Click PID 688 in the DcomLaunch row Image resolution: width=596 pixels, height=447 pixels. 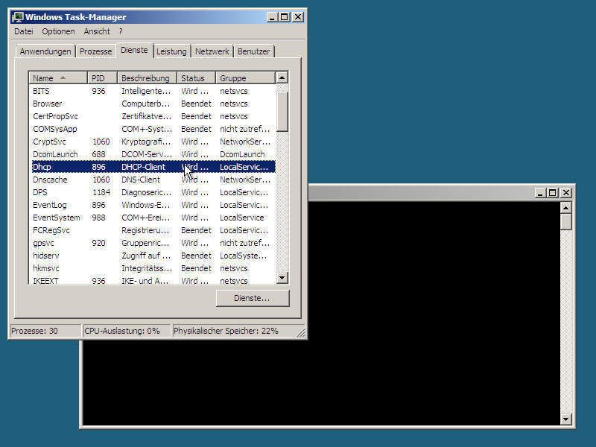98,154
